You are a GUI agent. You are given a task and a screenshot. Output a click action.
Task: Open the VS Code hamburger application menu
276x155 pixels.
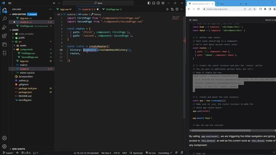pos(9,3)
